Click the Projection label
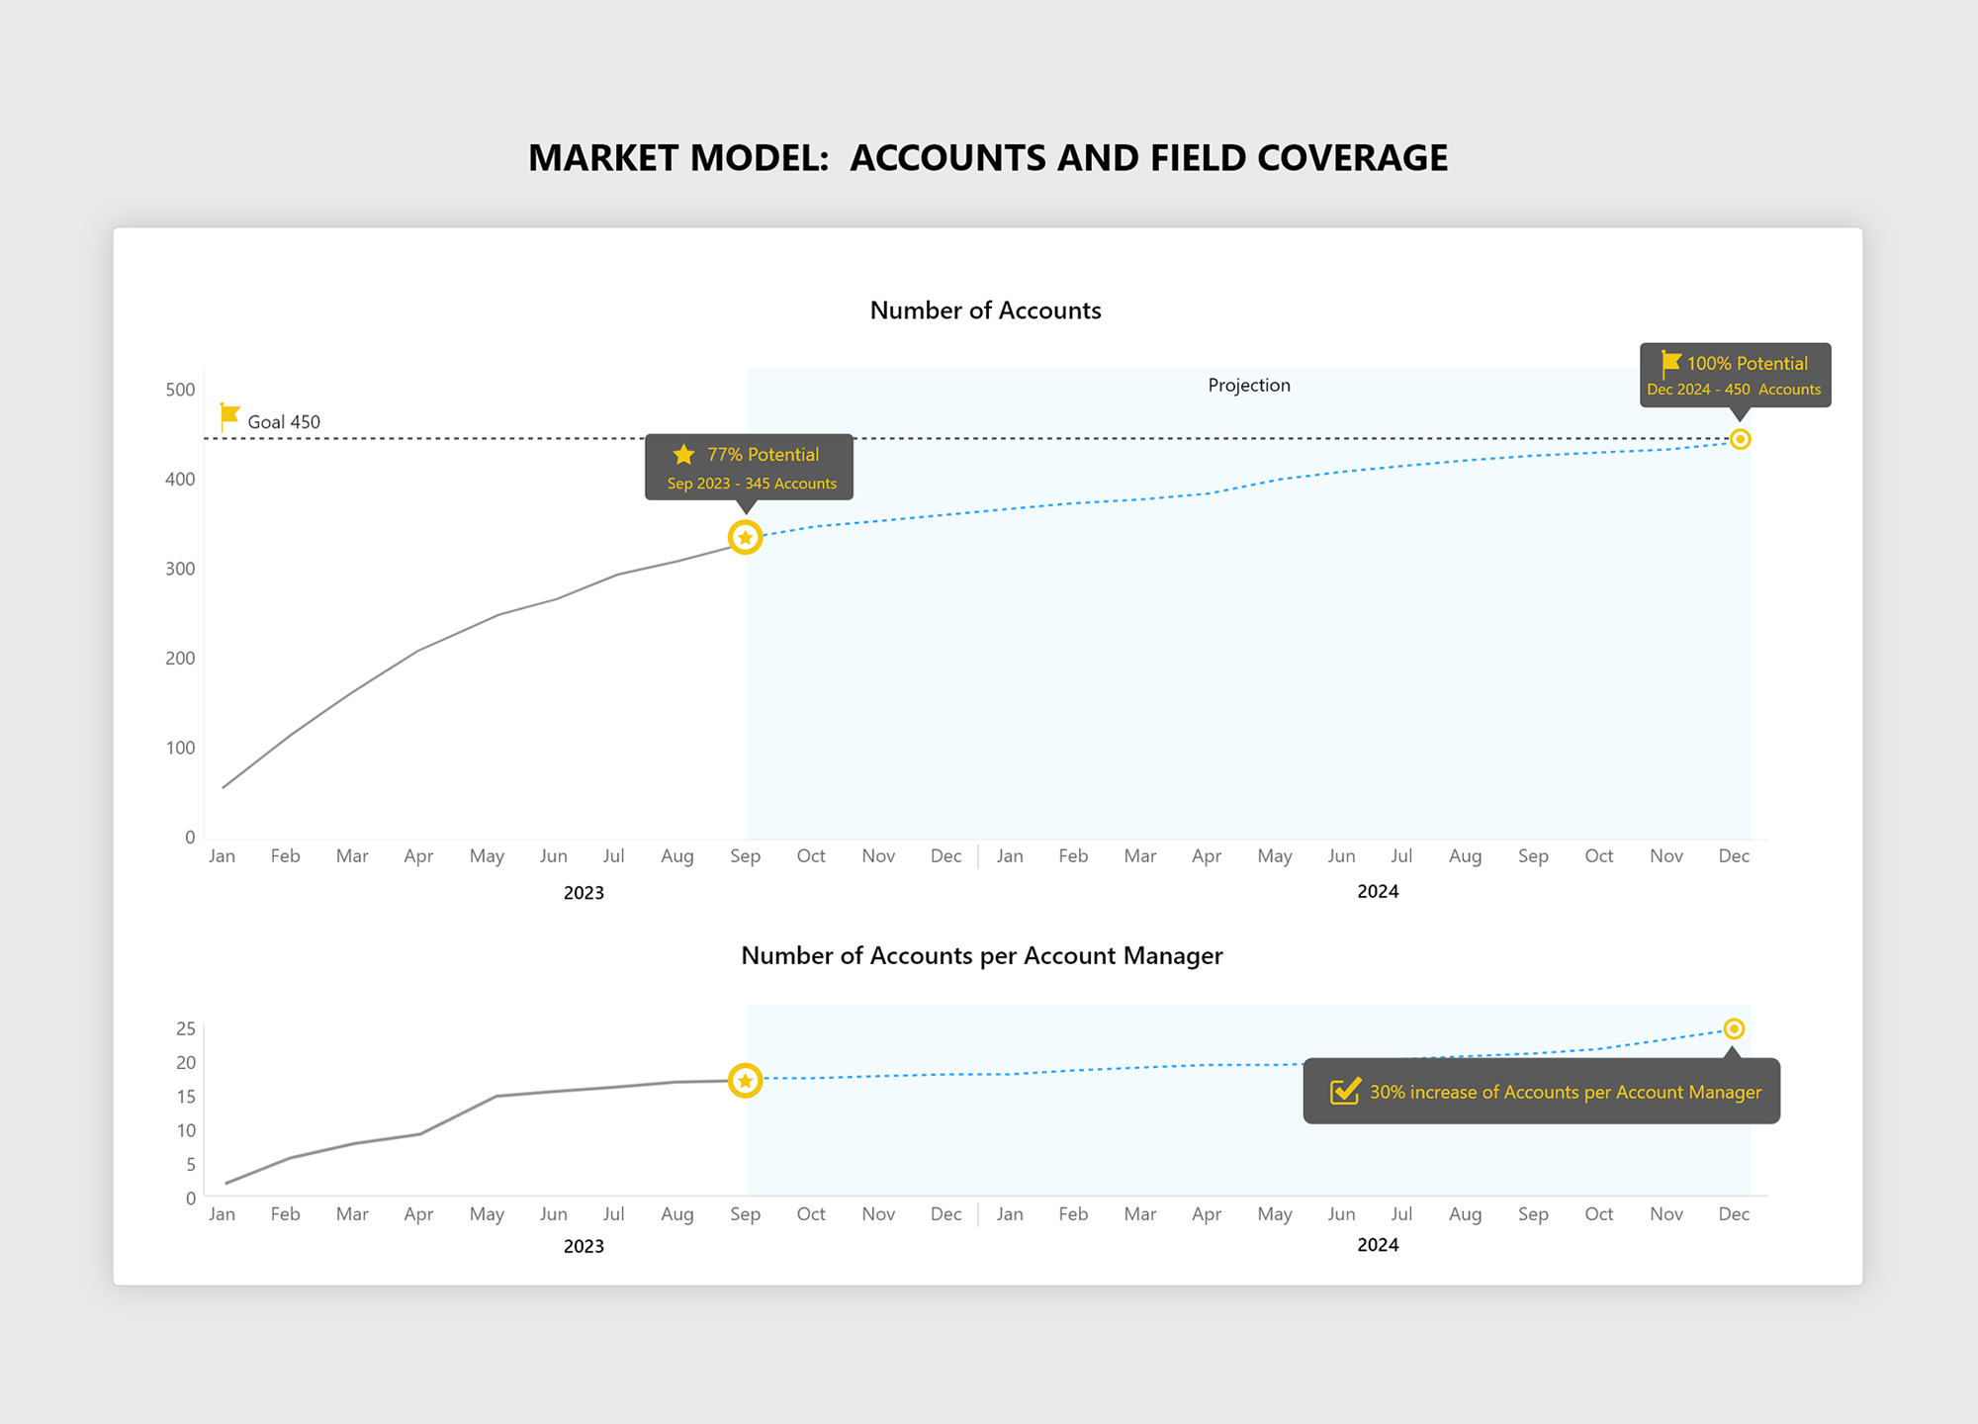1978x1424 pixels. coord(1248,385)
